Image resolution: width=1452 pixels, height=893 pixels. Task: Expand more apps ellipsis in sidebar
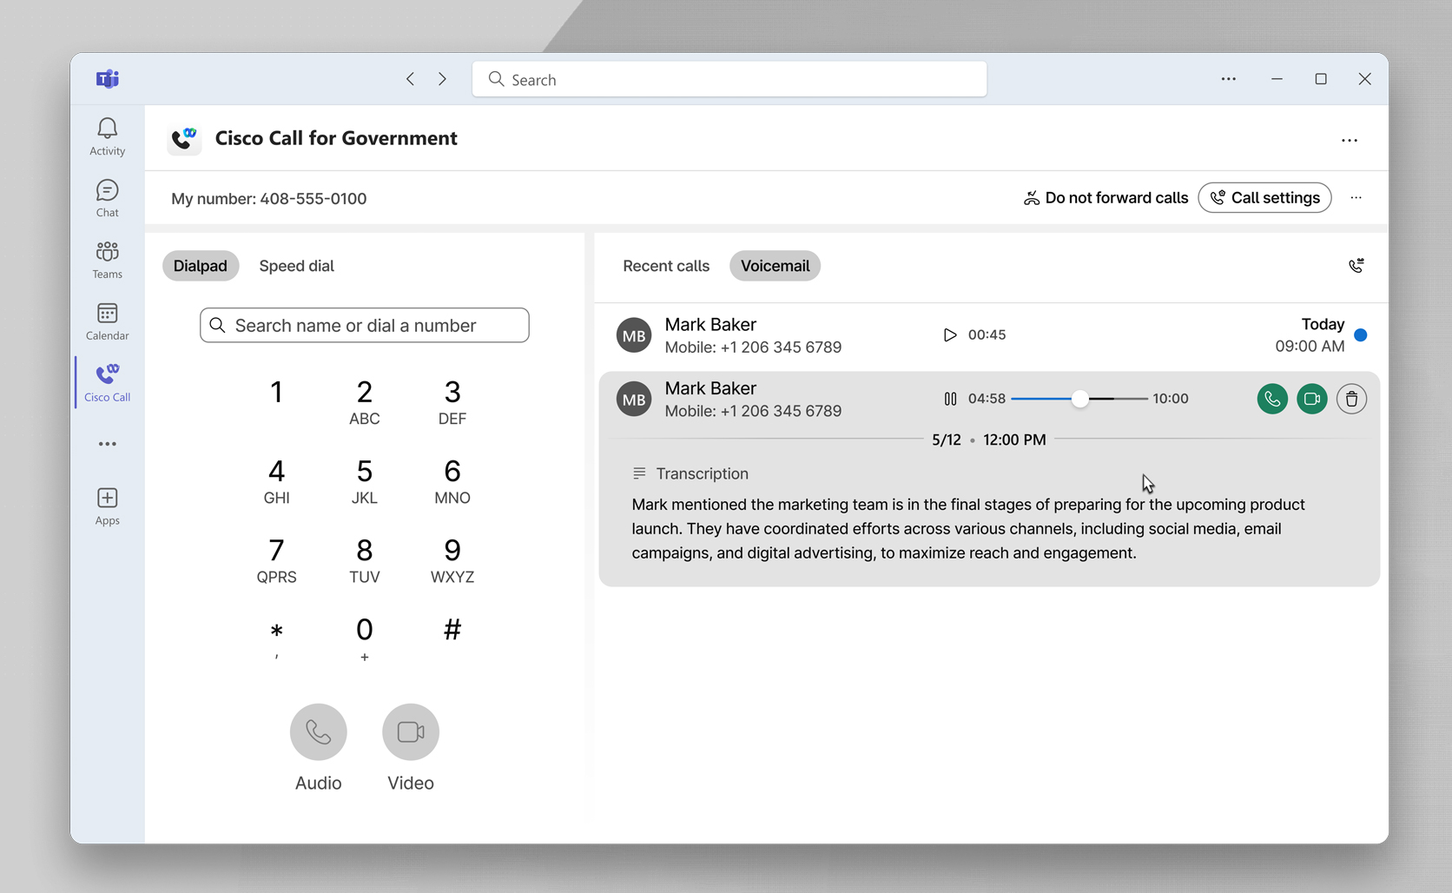point(107,444)
